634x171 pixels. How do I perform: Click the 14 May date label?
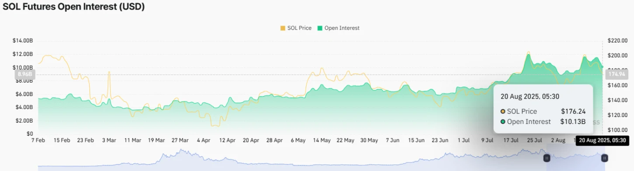321,140
